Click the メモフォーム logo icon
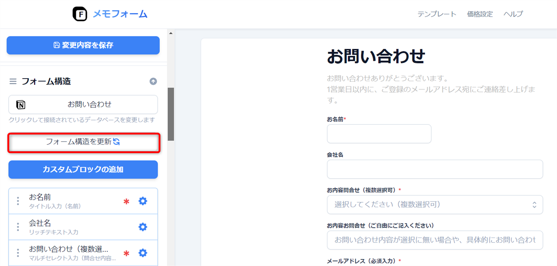The height and width of the screenshot is (266, 557). (x=80, y=14)
